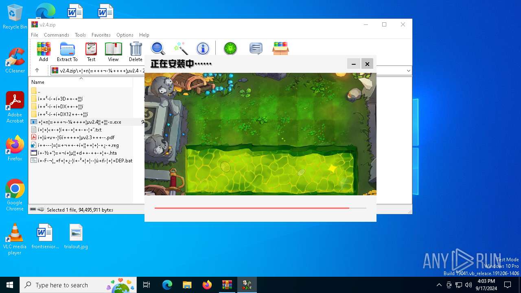The image size is (521, 293).
Task: Click the Windows Start button
Action: (x=10, y=285)
